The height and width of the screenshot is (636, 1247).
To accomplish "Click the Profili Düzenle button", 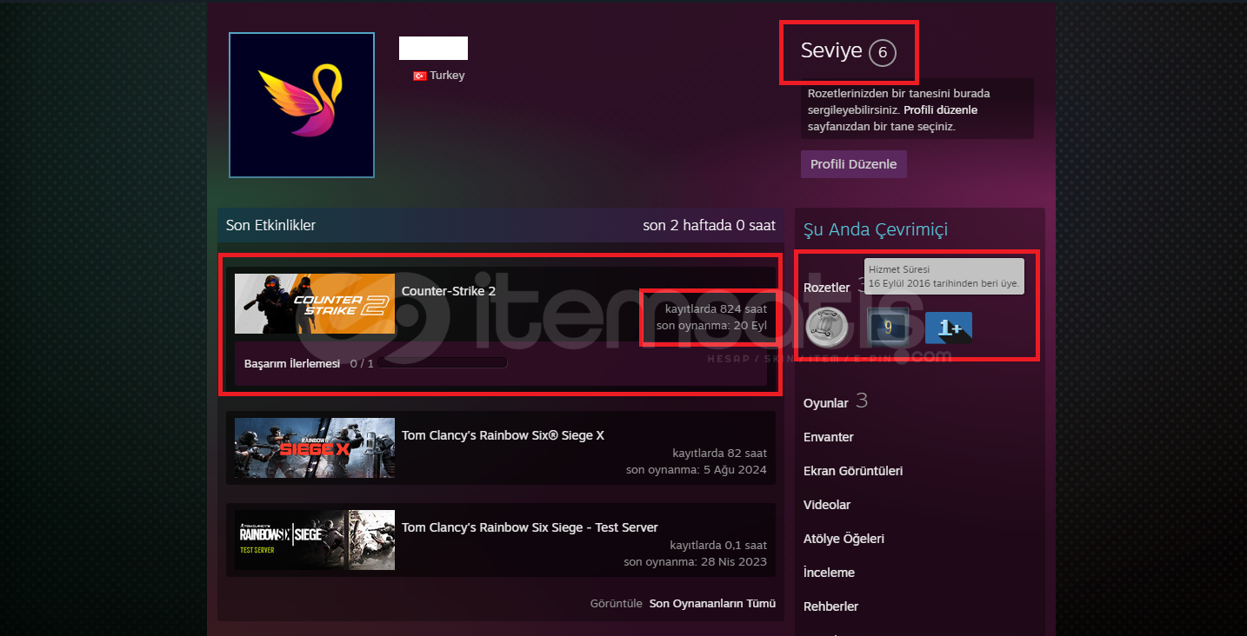I will [854, 164].
